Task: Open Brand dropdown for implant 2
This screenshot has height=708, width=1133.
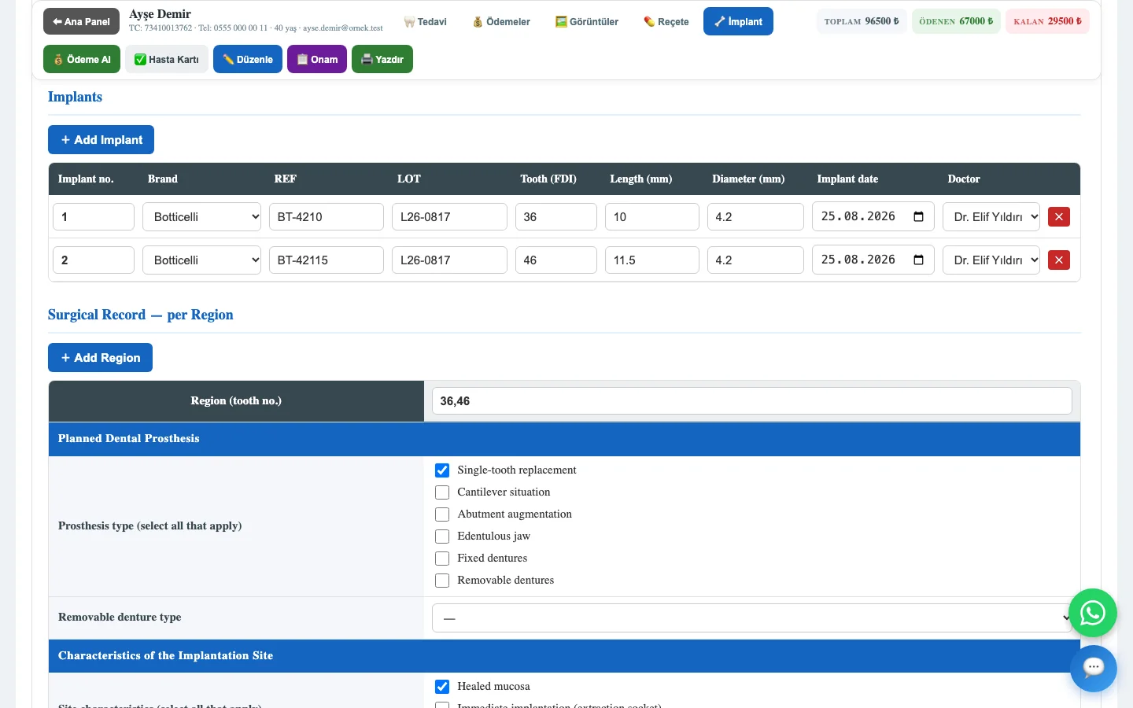Action: pos(201,260)
